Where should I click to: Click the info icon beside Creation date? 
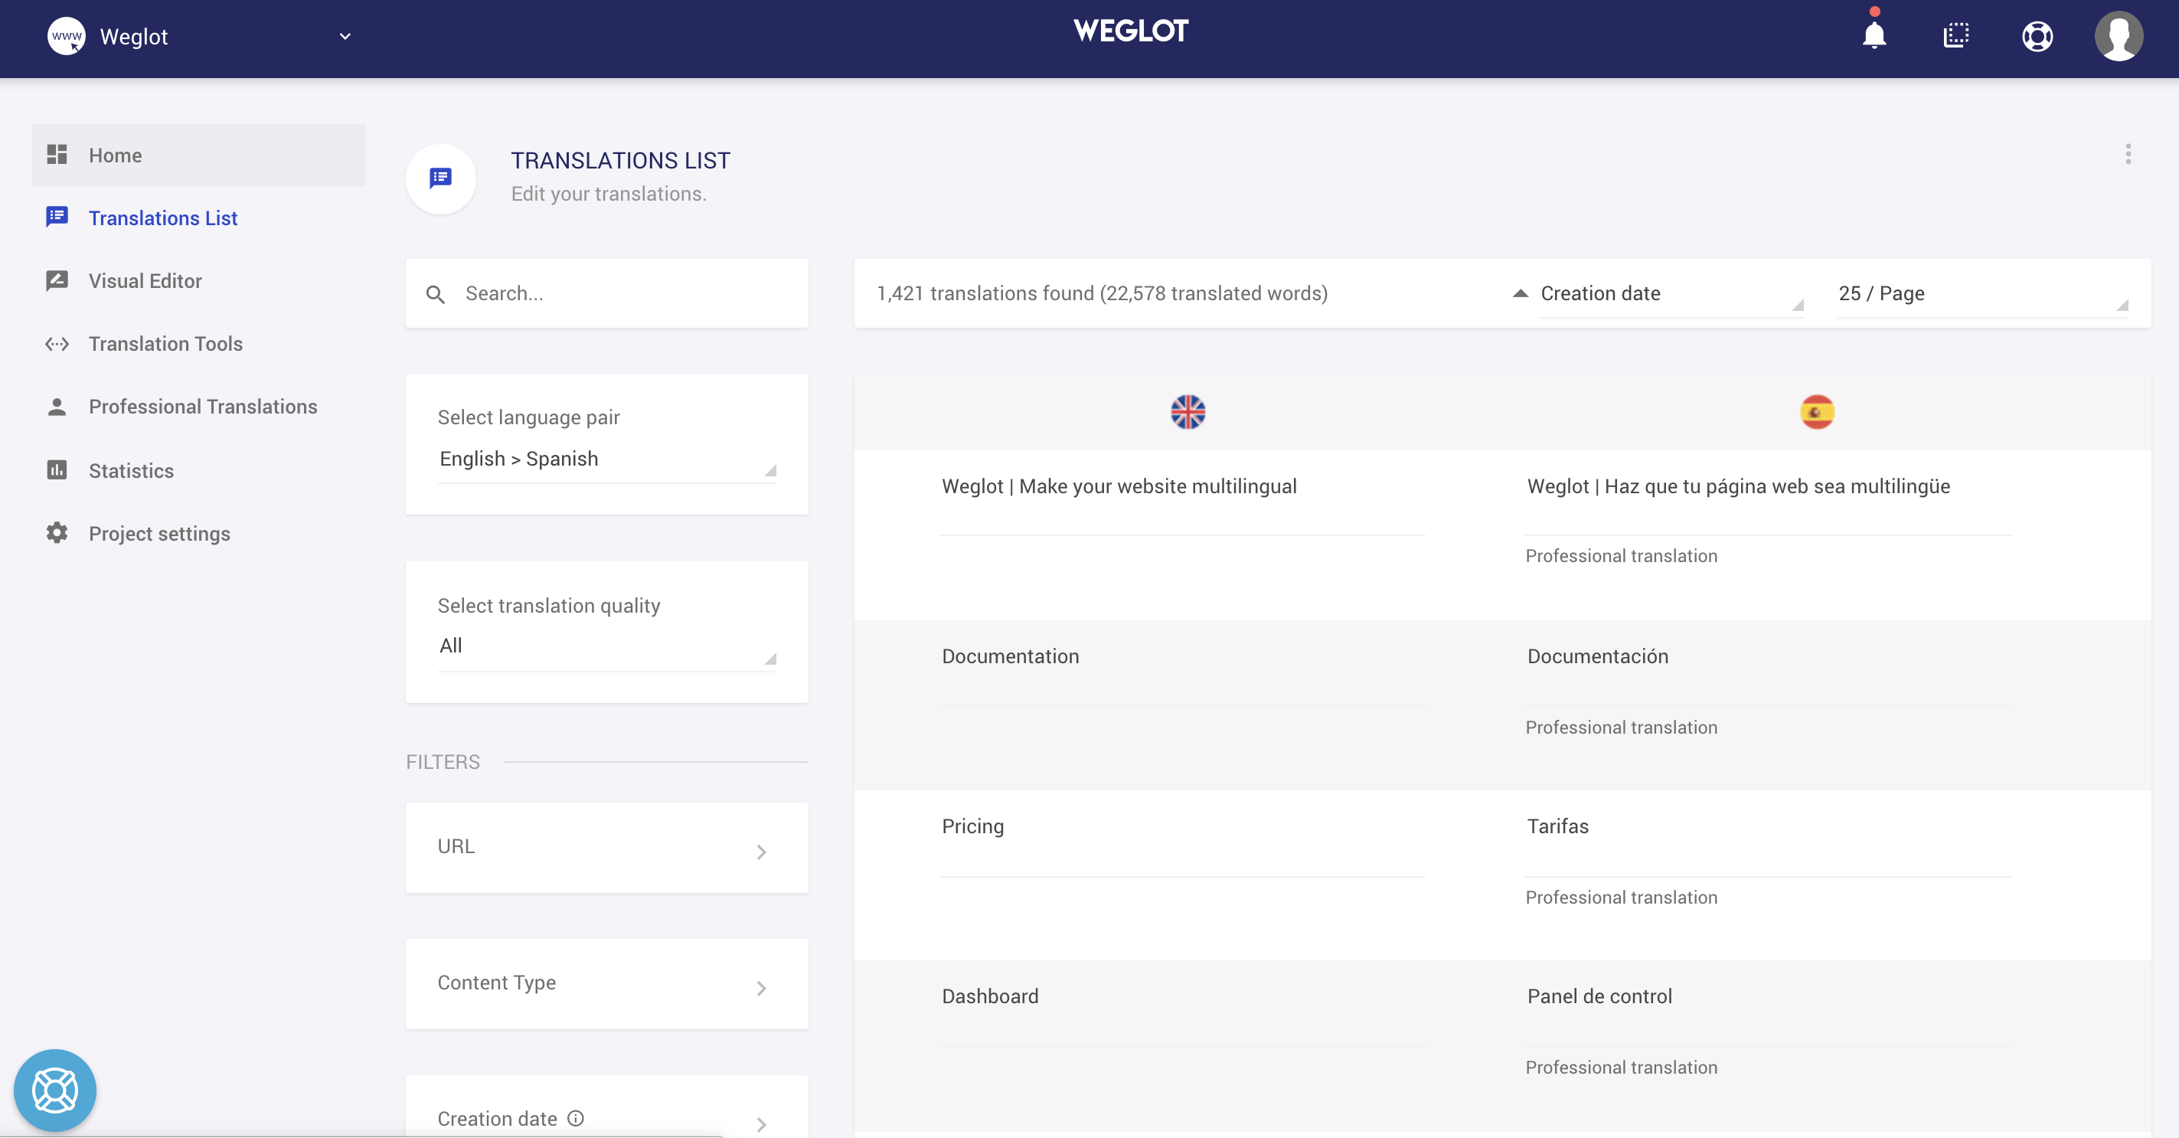click(576, 1119)
